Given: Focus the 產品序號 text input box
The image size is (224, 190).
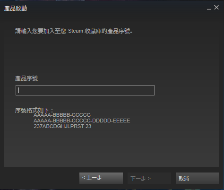Looking at the screenshot, I should [x=85, y=90].
